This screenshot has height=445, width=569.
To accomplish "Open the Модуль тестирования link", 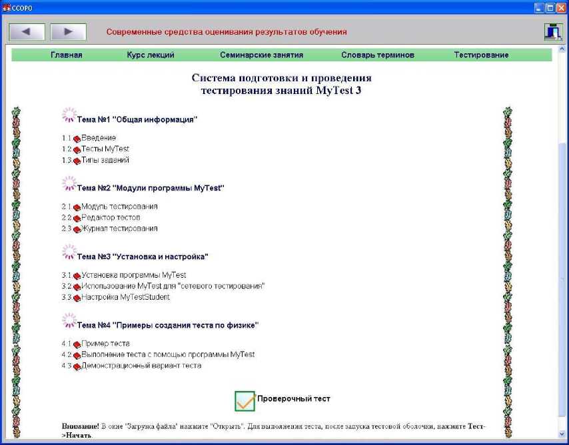I will tap(119, 207).
